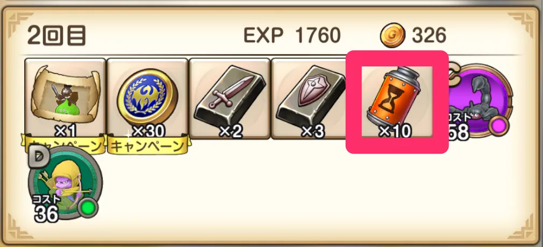Click the 326 gold amount
Screen dimensions: 543x247
pos(429,35)
